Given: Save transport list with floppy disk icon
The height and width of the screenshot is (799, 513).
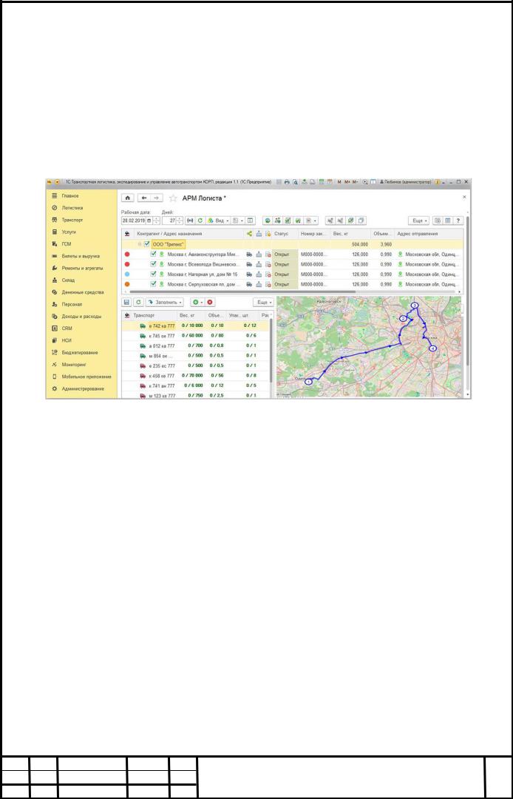Looking at the screenshot, I should (126, 302).
